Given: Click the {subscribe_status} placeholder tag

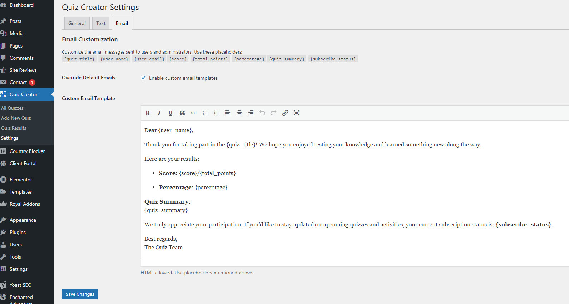Looking at the screenshot, I should click(333, 59).
